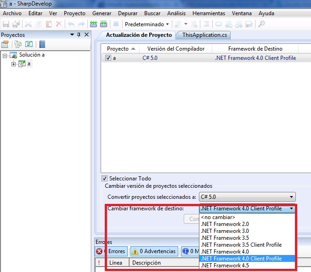Toggle the Errores filter button
The width and height of the screenshot is (311, 272).
pyautogui.click(x=111, y=251)
